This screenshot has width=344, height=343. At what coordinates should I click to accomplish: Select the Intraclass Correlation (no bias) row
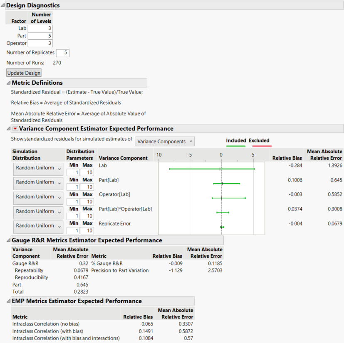pyautogui.click(x=46, y=323)
